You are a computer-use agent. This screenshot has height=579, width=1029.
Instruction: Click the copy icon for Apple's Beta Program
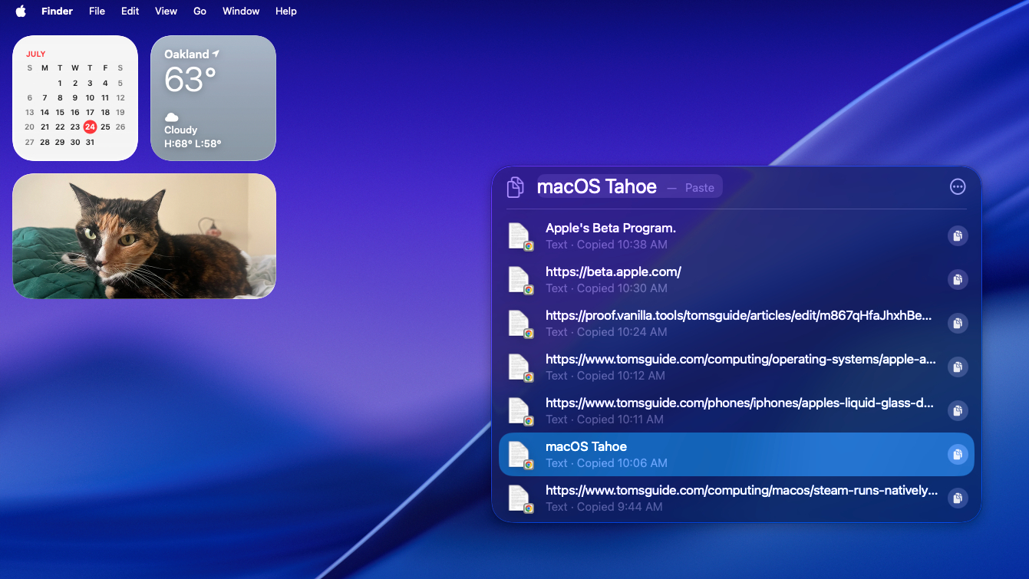(957, 236)
